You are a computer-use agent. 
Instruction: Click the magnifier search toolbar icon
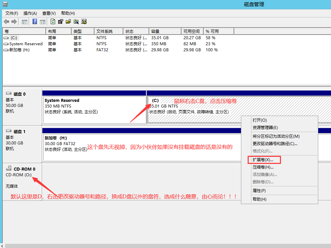pyautogui.click(x=76, y=22)
